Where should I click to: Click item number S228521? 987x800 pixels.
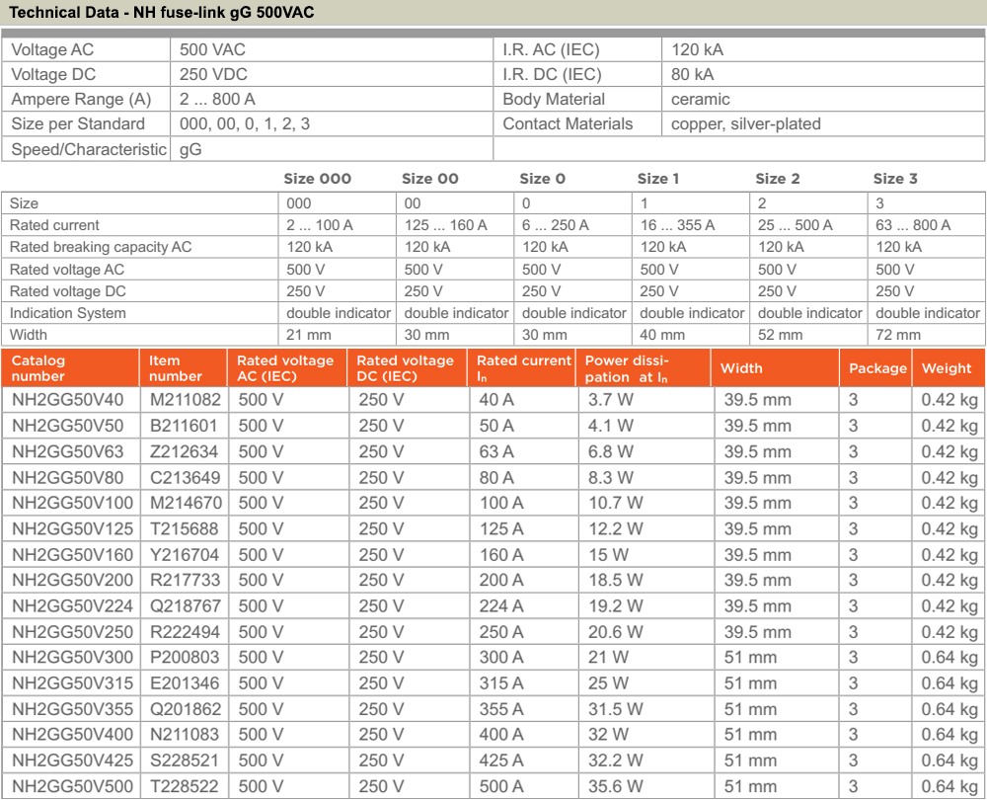(184, 760)
